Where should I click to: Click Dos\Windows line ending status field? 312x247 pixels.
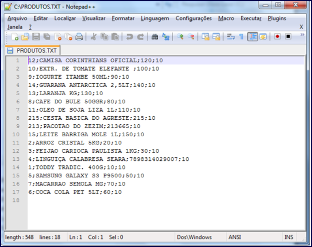coord(194,237)
